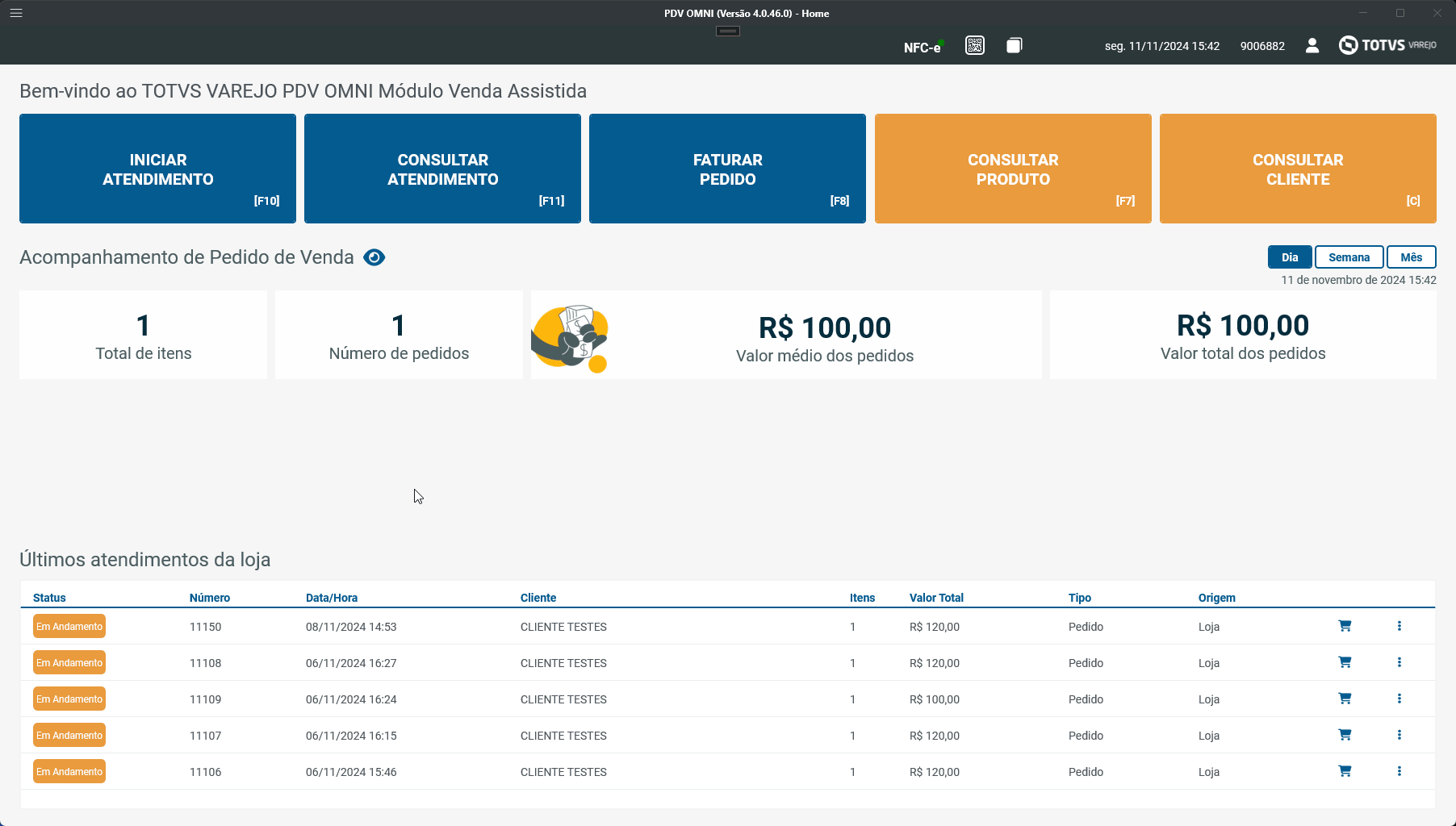Open the shopping cart for order 11150
Screen dimensions: 1456x826
click(1345, 626)
